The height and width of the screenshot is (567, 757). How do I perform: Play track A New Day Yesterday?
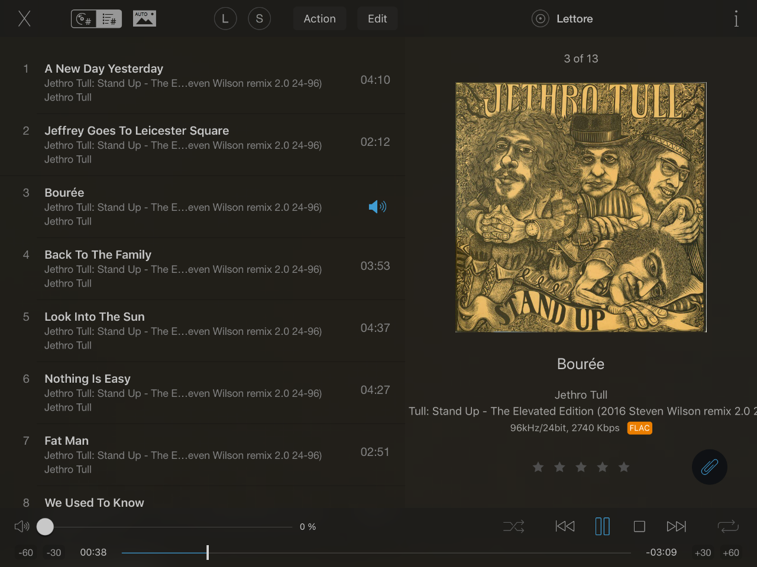click(x=202, y=83)
